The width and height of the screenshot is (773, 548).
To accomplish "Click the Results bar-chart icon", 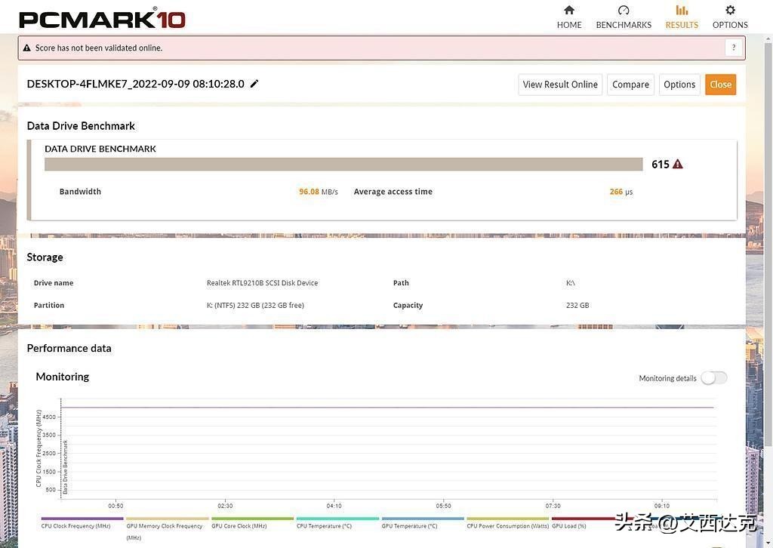I will 681,11.
